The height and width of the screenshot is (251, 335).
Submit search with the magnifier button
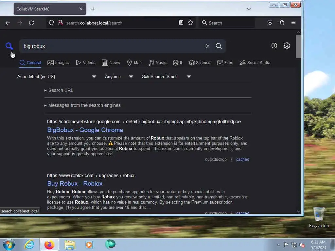(x=219, y=46)
